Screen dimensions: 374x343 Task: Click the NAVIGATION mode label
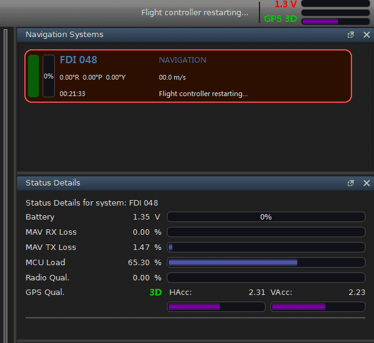182,60
